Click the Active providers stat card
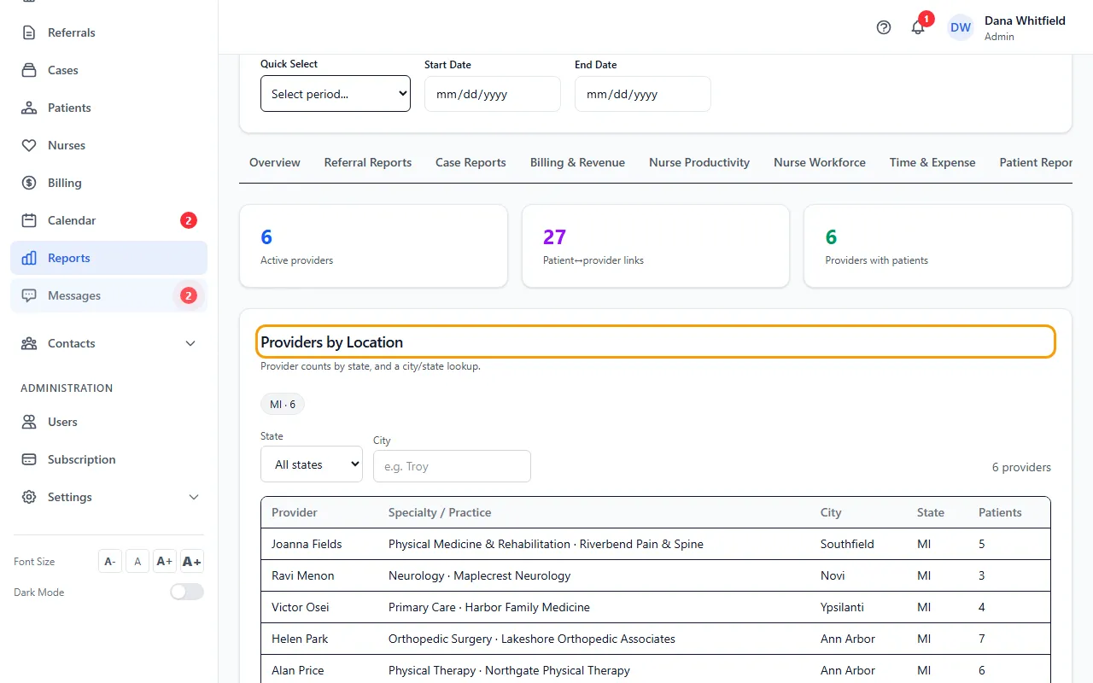This screenshot has width=1093, height=683. [x=373, y=246]
